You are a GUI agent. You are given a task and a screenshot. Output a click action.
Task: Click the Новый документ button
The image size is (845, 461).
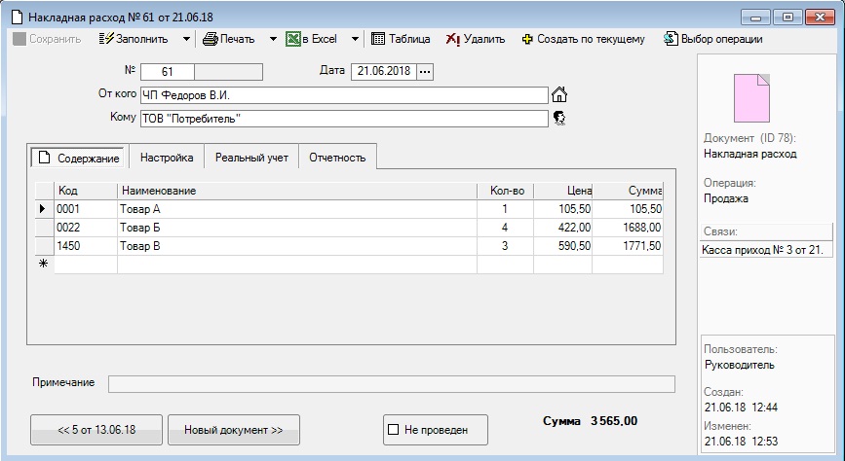[x=234, y=429]
